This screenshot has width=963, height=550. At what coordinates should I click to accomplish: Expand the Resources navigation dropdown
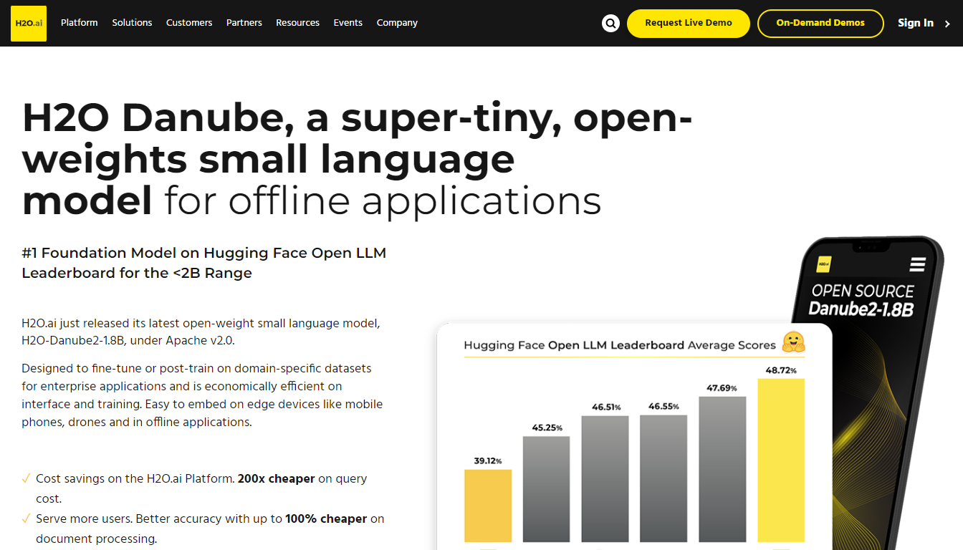(x=297, y=23)
